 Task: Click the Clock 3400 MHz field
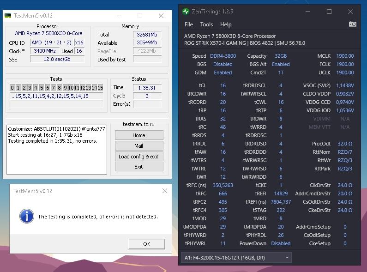point(45,51)
